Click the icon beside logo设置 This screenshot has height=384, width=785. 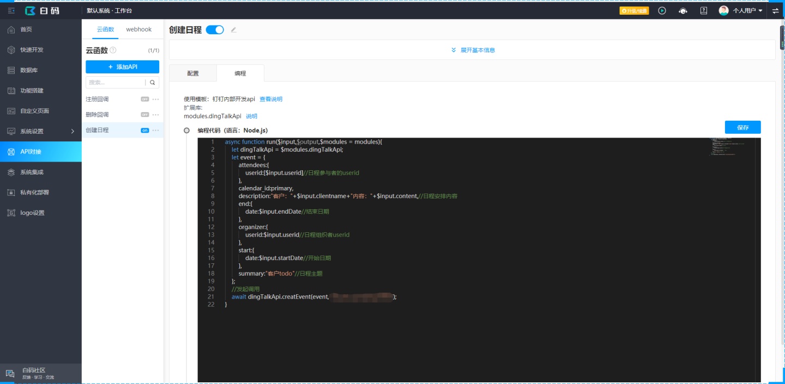[x=11, y=213]
